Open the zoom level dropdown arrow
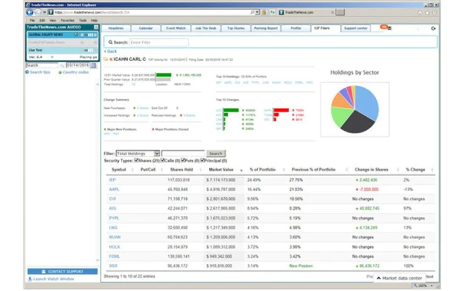The height and width of the screenshot is (291, 472). tap(432, 285)
